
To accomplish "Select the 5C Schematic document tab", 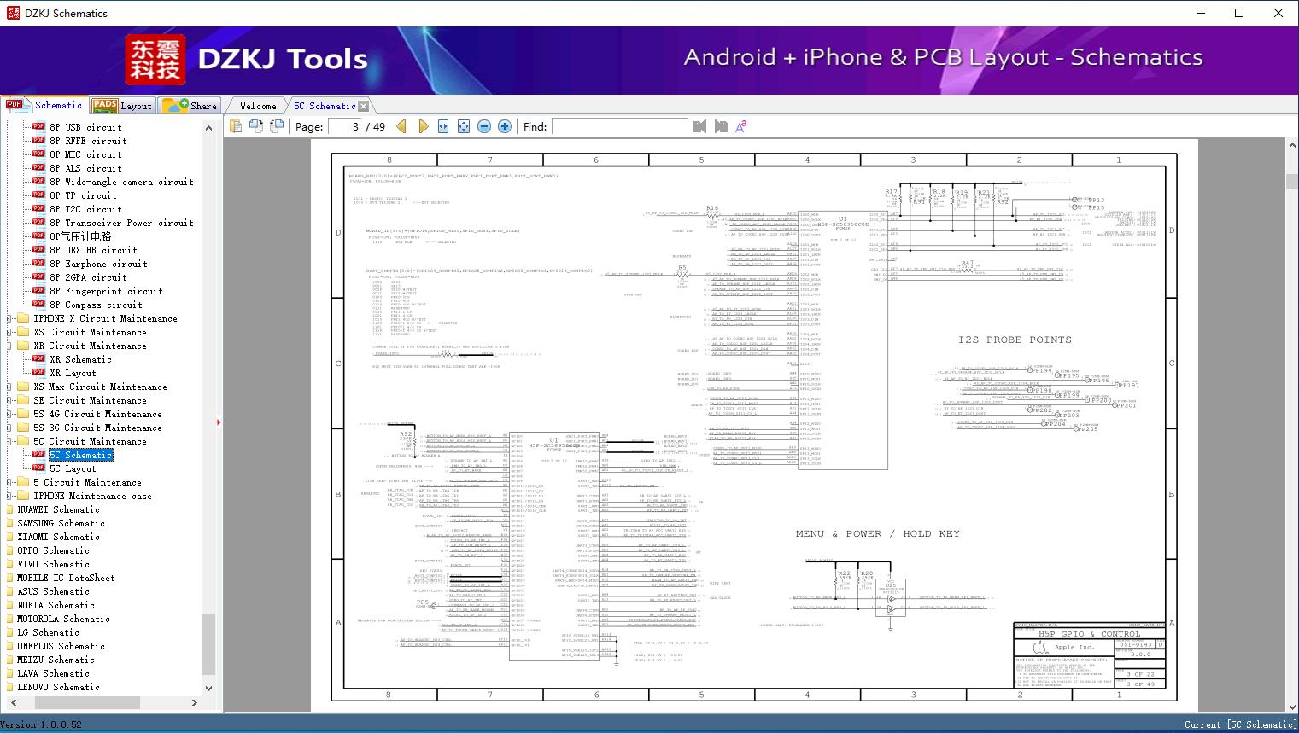I will tap(325, 106).
